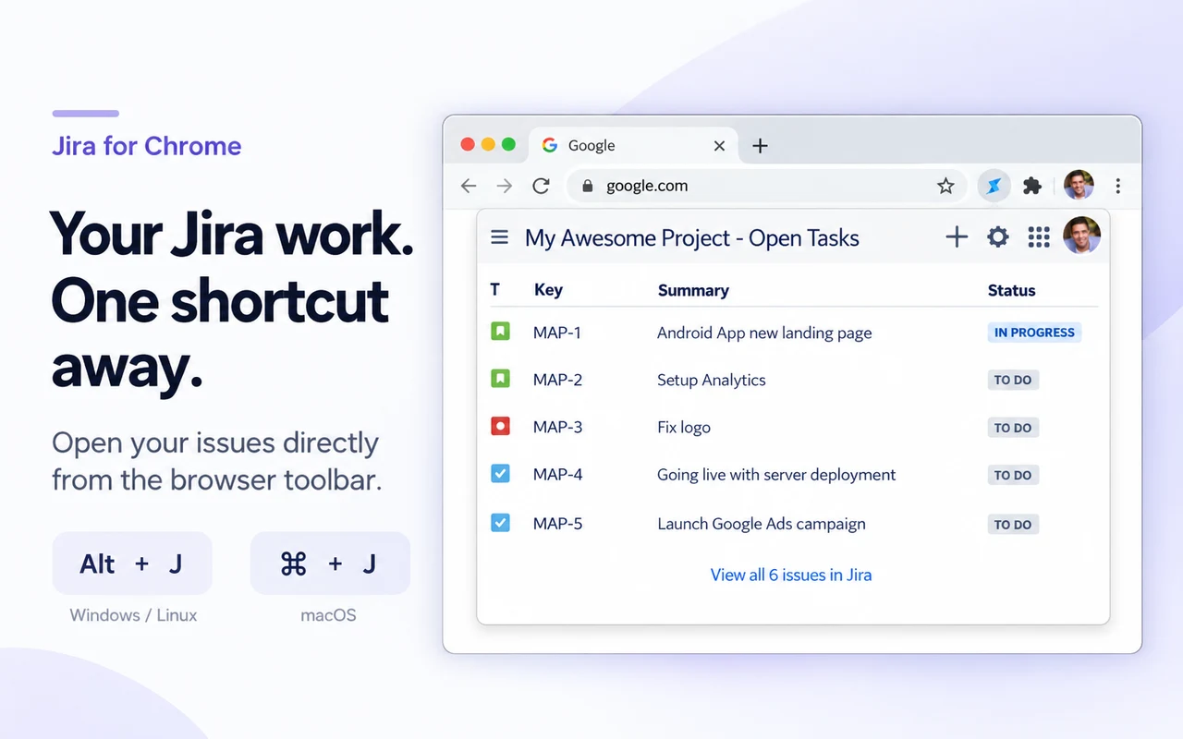The height and width of the screenshot is (739, 1183).
Task: Click the google.com address bar
Action: pyautogui.click(x=766, y=186)
